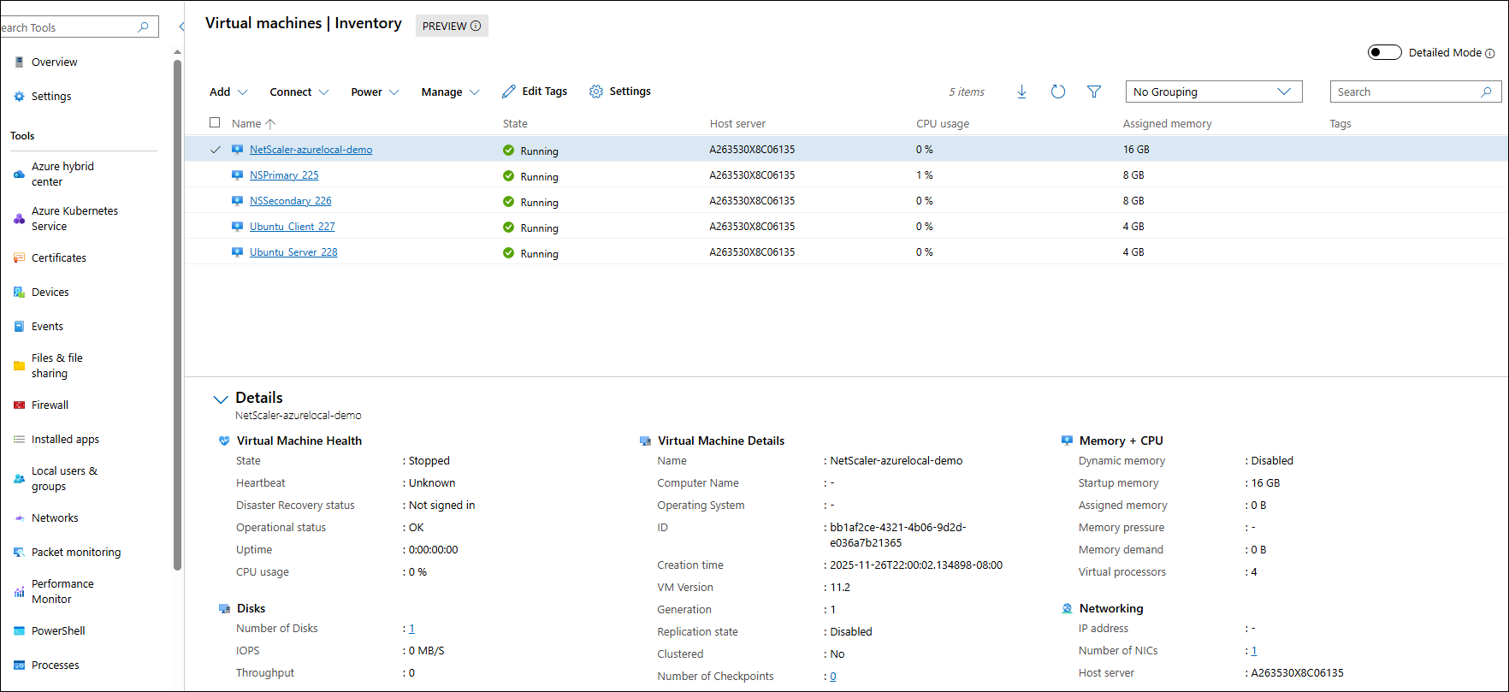Click the Edit Tags pencil icon

click(509, 92)
